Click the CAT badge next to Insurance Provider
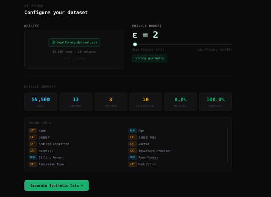Viewport: 271px width, 197px height. pyautogui.click(x=132, y=151)
